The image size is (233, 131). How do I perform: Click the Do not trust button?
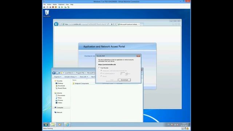(125, 80)
